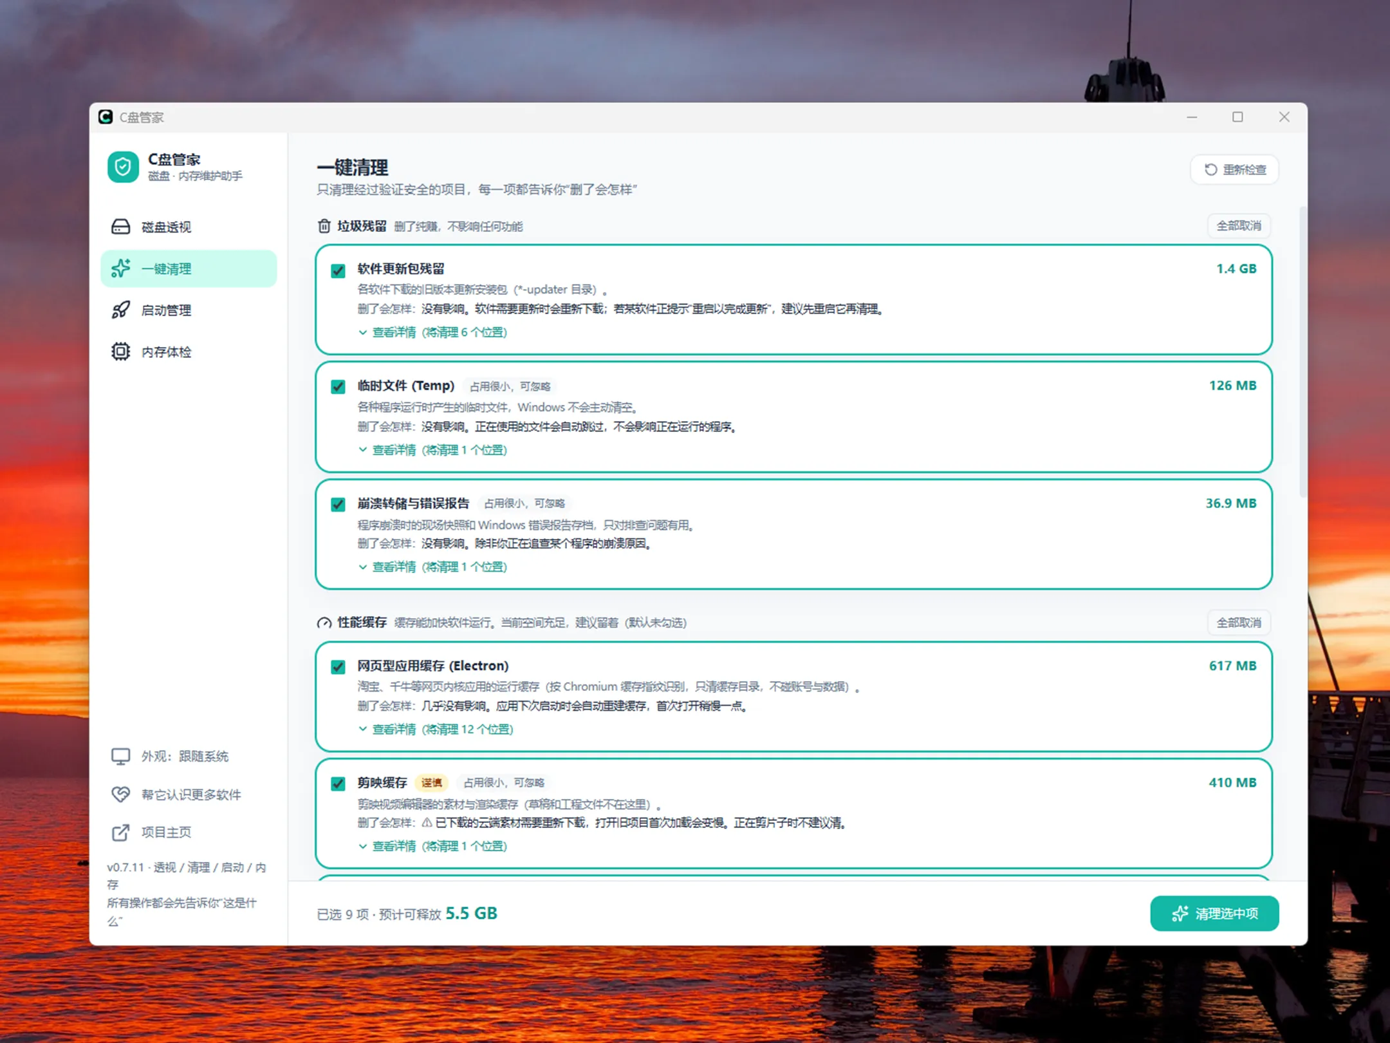Uncheck the 剪映缓存 checkbox
Viewport: 1390px width, 1043px height.
click(338, 784)
